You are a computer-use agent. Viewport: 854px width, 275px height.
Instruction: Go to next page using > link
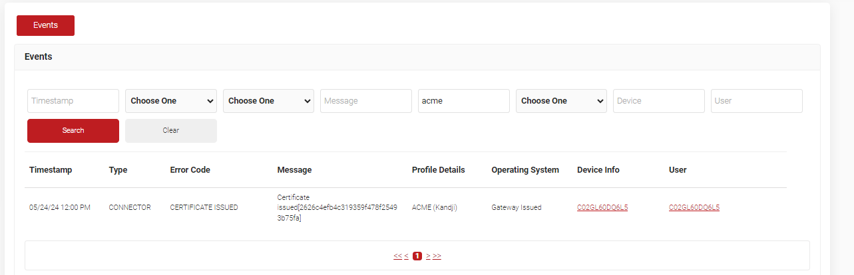[428, 256]
